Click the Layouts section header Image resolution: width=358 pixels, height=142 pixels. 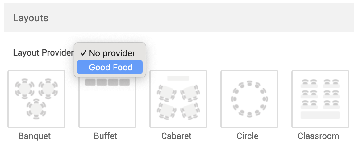(x=31, y=18)
